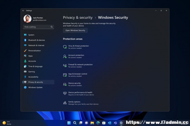Click the Virus & threat protection shield icon

click(x=65, y=47)
